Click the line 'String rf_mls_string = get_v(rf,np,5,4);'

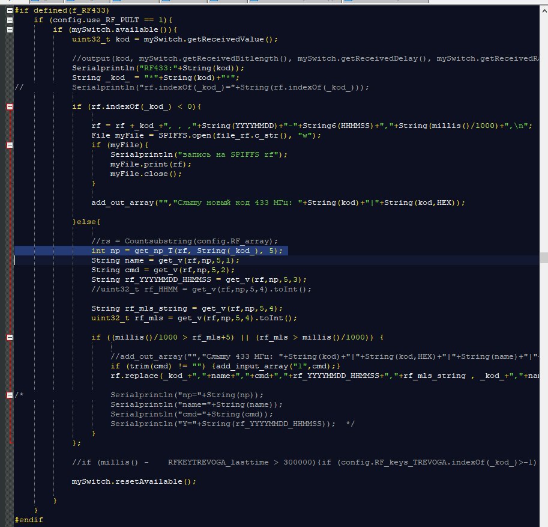pyautogui.click(x=187, y=308)
